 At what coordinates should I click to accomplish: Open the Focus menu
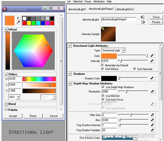[88, 2]
